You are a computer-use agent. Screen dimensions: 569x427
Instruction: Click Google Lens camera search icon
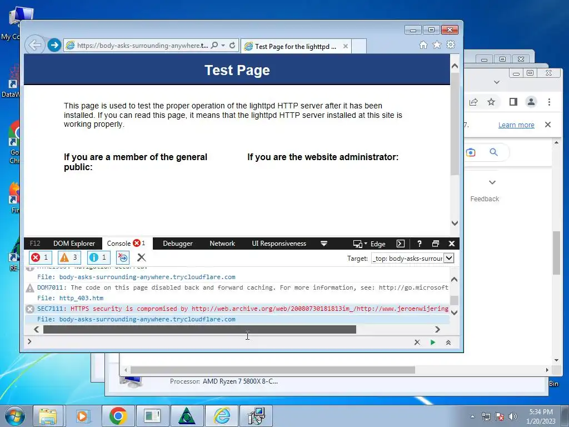point(471,152)
